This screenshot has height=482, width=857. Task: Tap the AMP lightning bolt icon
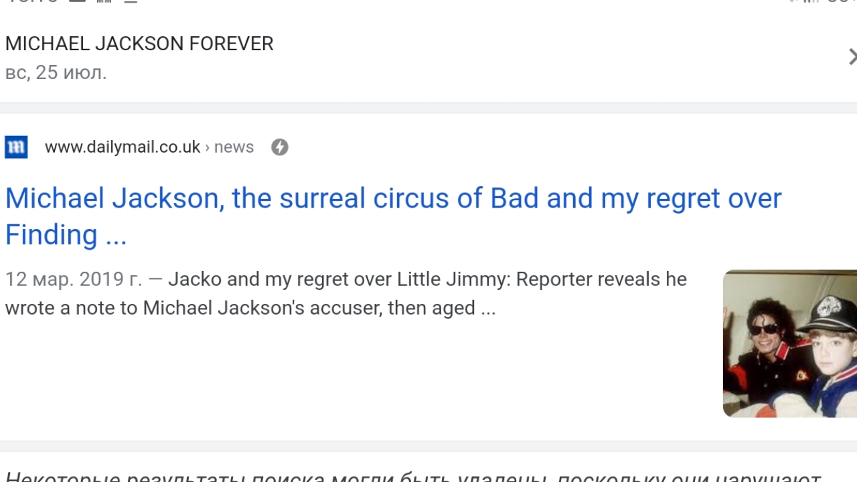[x=280, y=147]
